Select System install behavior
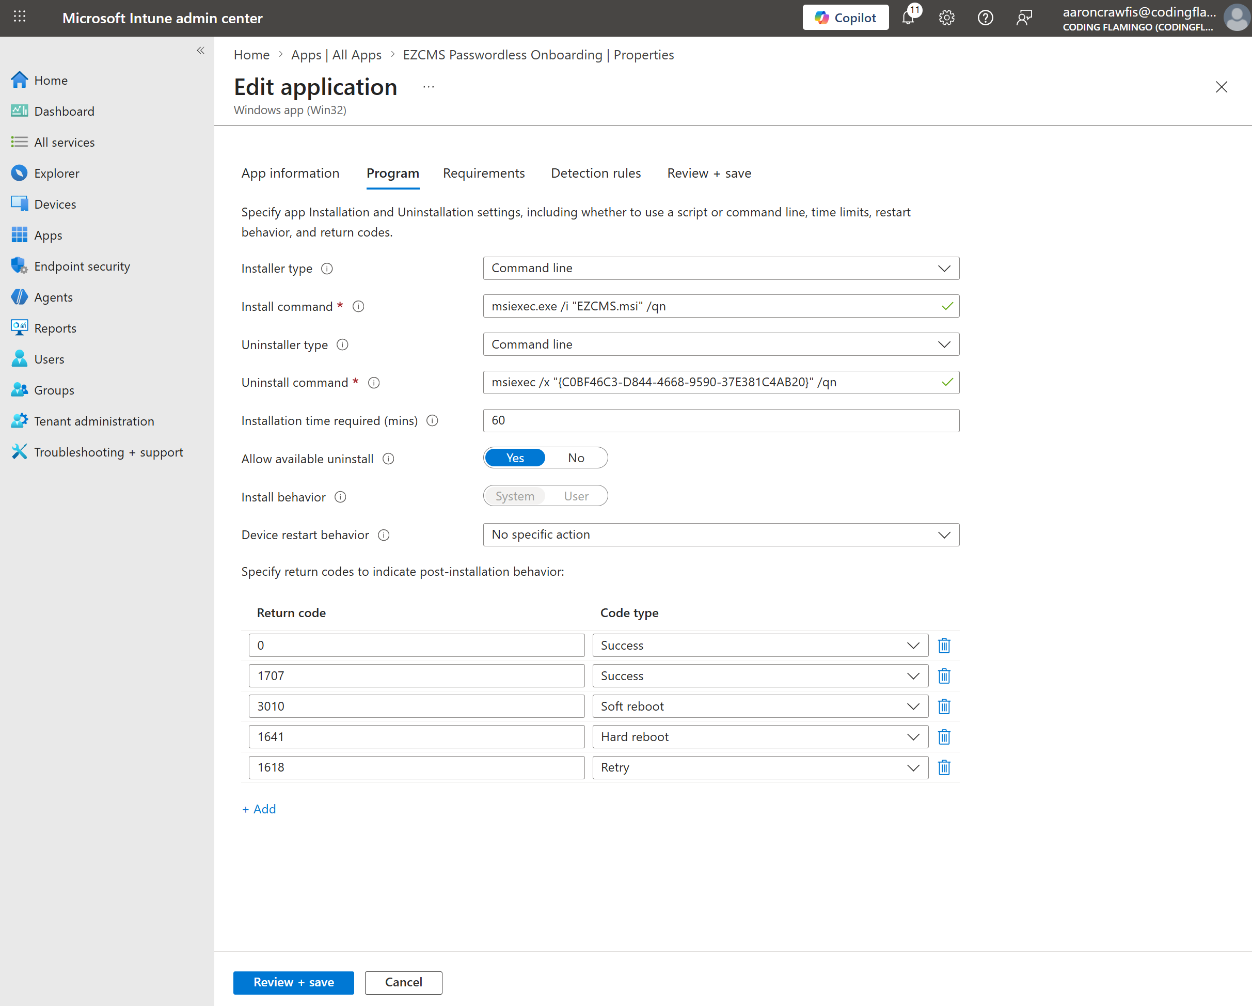 pyautogui.click(x=515, y=495)
